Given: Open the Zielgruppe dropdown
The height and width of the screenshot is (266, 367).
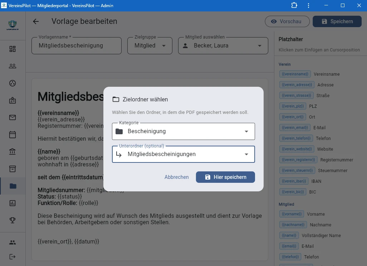Looking at the screenshot, I should point(150,46).
